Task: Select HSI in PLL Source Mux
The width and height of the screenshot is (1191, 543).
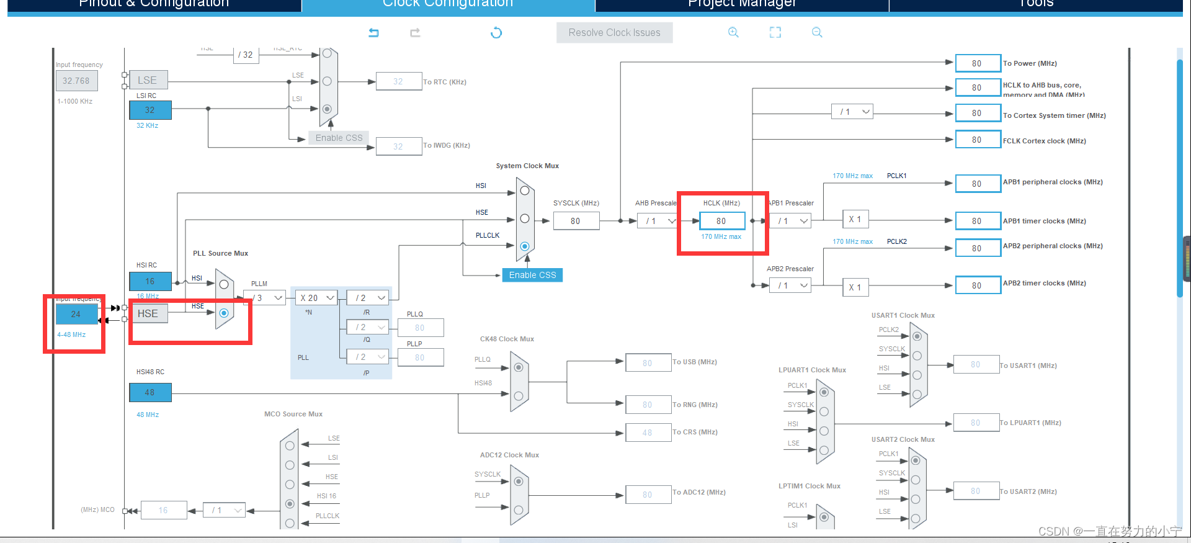Action: (x=224, y=284)
